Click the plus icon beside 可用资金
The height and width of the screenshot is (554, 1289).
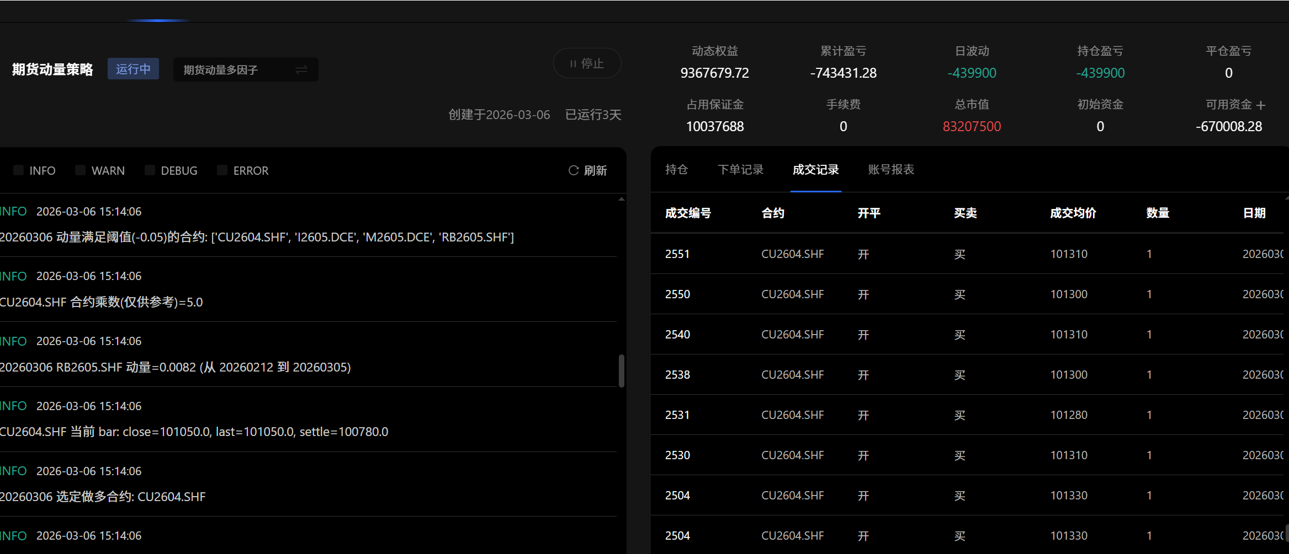tap(1261, 105)
